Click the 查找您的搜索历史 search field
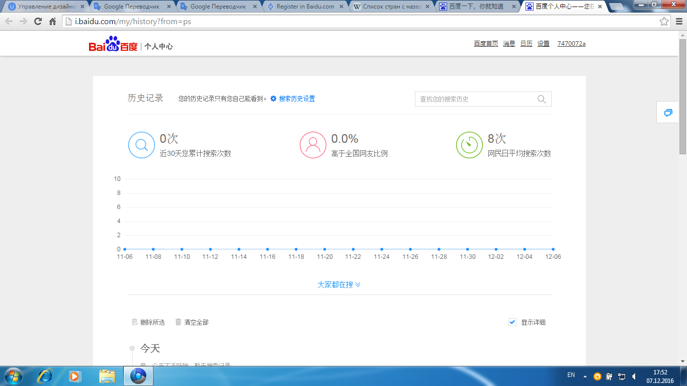 pyautogui.click(x=475, y=99)
